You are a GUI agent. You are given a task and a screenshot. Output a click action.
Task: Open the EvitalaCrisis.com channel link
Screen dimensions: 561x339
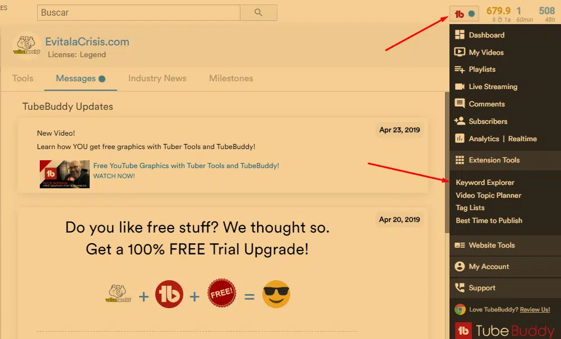[87, 42]
